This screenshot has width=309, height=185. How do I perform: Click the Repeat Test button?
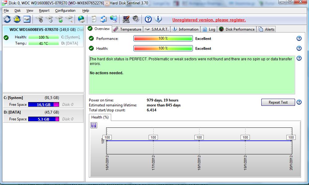point(278,102)
